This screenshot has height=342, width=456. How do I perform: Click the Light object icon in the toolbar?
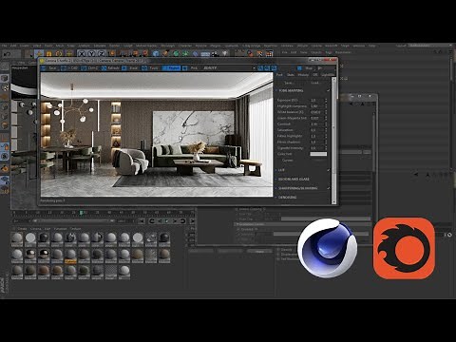coord(225,53)
